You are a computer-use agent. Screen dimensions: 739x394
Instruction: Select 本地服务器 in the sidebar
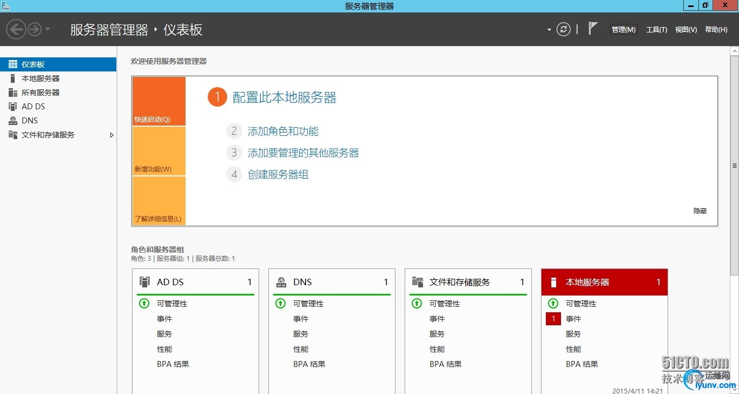[58, 78]
